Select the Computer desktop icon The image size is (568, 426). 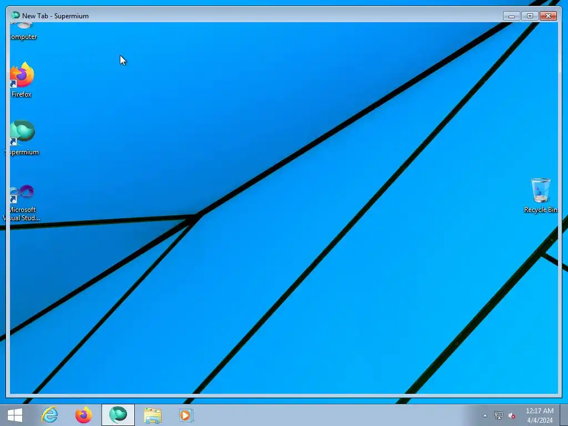22,32
